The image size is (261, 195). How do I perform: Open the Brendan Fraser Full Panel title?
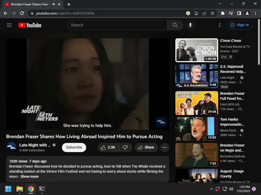click(232, 96)
